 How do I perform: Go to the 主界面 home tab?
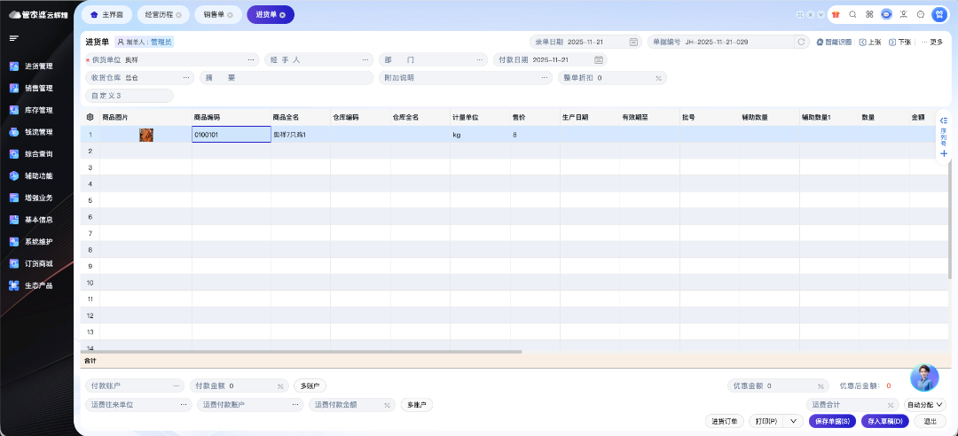[x=106, y=15]
